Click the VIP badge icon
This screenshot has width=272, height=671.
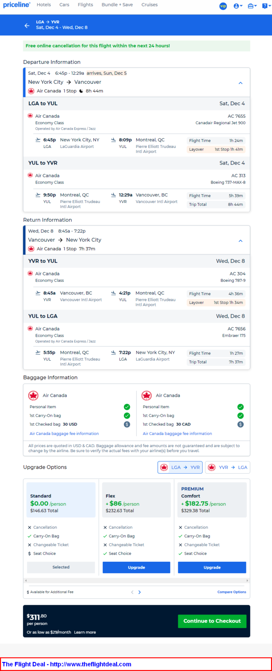[223, 6]
